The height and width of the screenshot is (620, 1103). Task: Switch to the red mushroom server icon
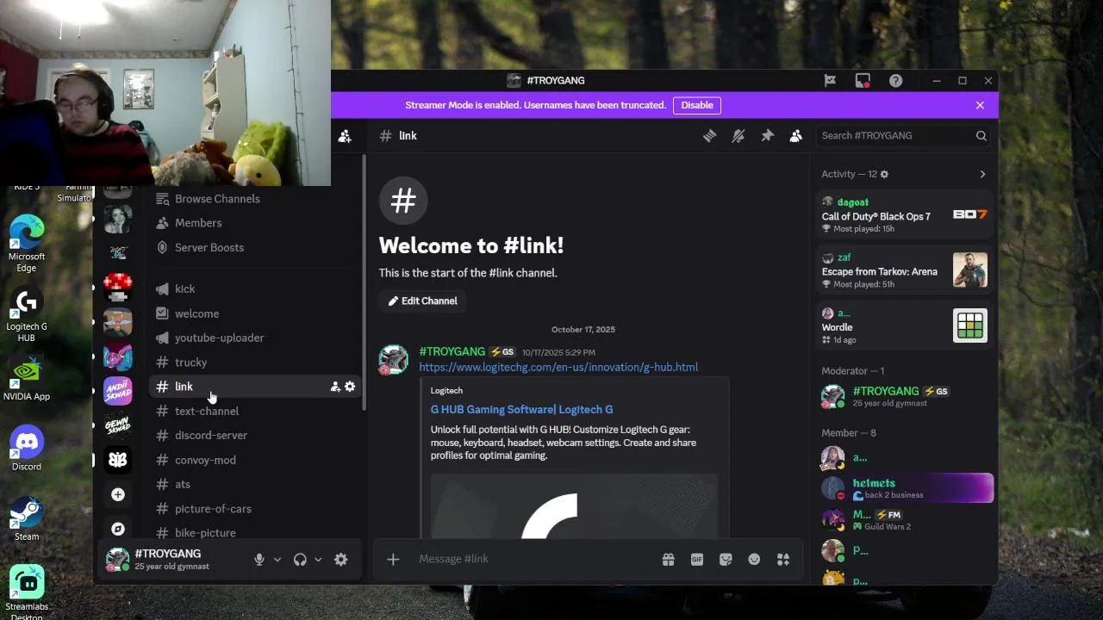tap(118, 288)
